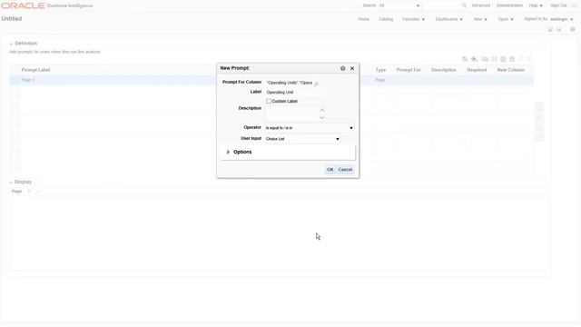Click the edit pencil icon in Definition toolbar
581x327 pixels.
[520, 59]
